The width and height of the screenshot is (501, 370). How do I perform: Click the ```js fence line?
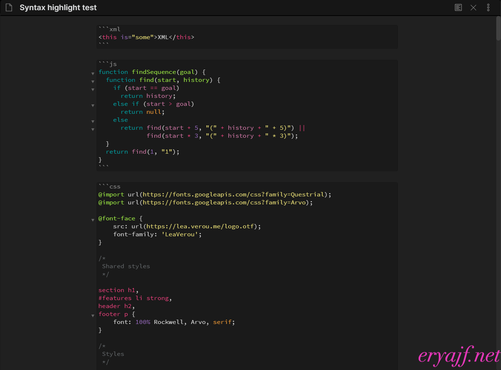point(108,64)
